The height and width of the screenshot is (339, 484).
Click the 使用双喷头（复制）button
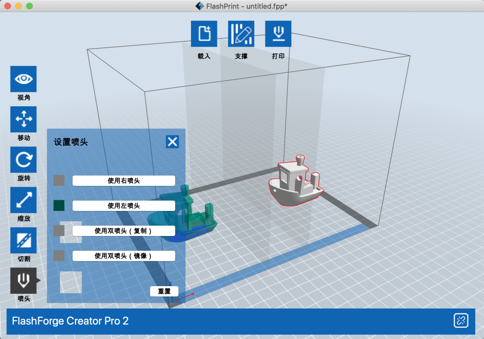[x=124, y=231]
